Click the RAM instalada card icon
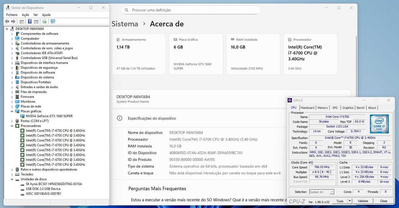Screen dimensions: 399x208 click(x=232, y=39)
